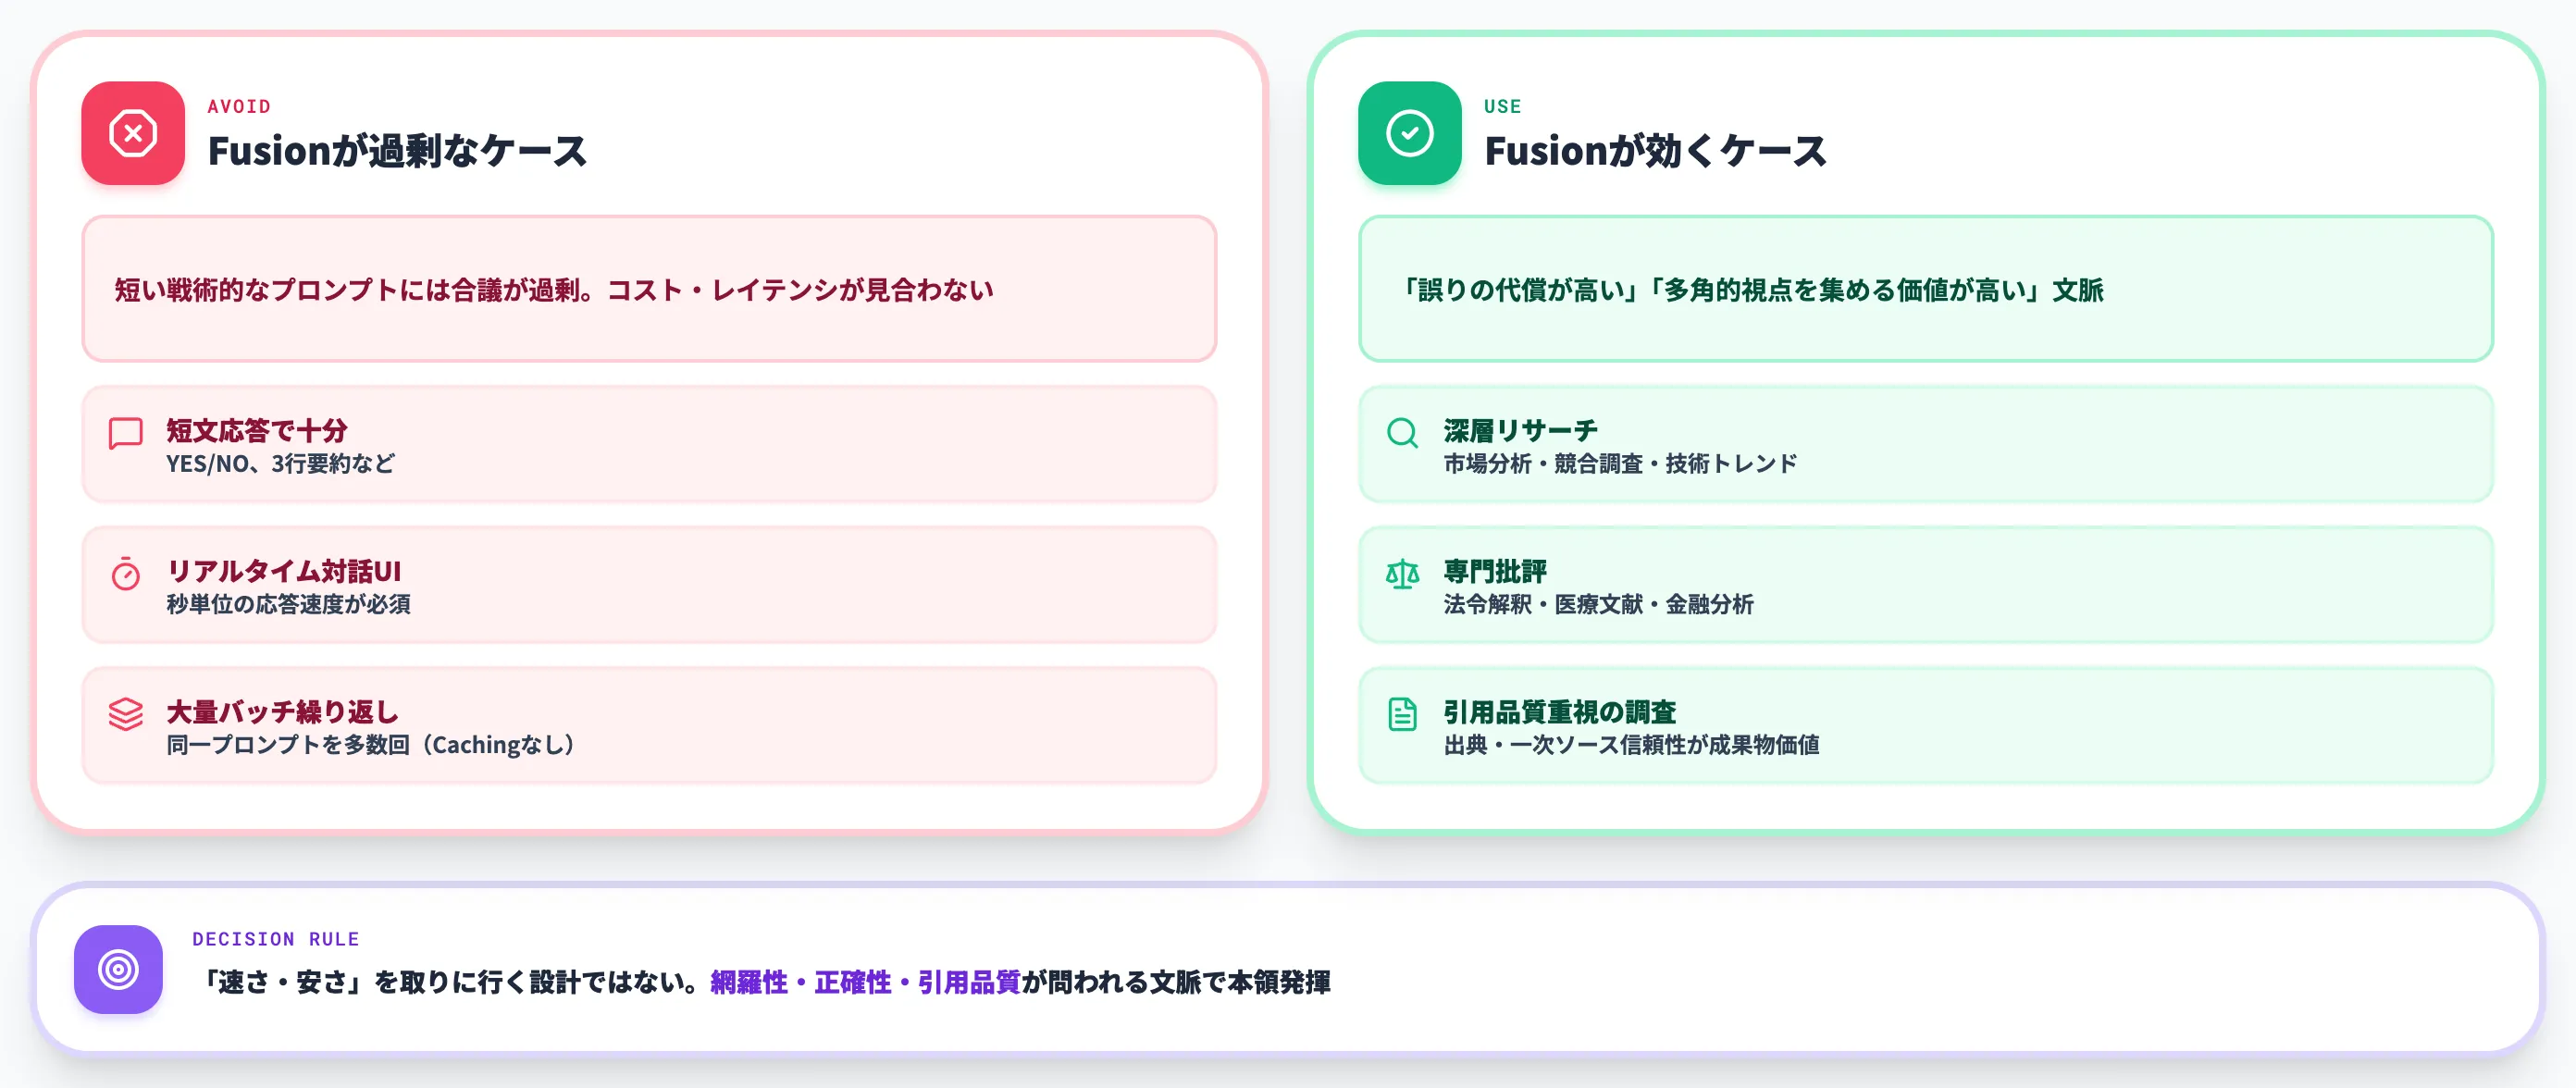Click the 引用品質重視の調査 title
This screenshot has height=1088, width=2576.
[x=1559, y=712]
